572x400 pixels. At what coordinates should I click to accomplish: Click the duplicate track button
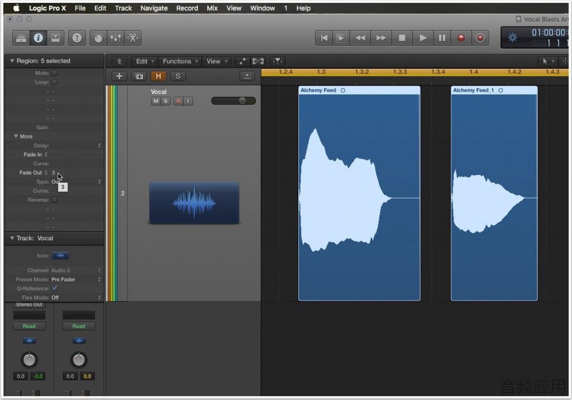click(x=139, y=76)
